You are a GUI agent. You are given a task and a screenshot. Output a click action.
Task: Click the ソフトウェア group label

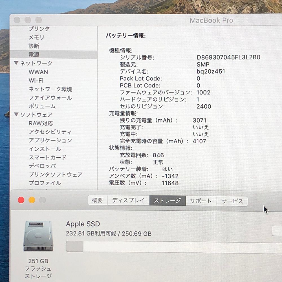point(36,114)
